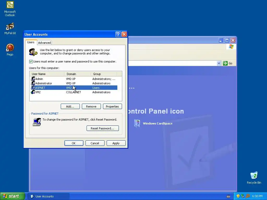Click the Cancel button
267x200 pixels.
pyautogui.click(x=95, y=143)
